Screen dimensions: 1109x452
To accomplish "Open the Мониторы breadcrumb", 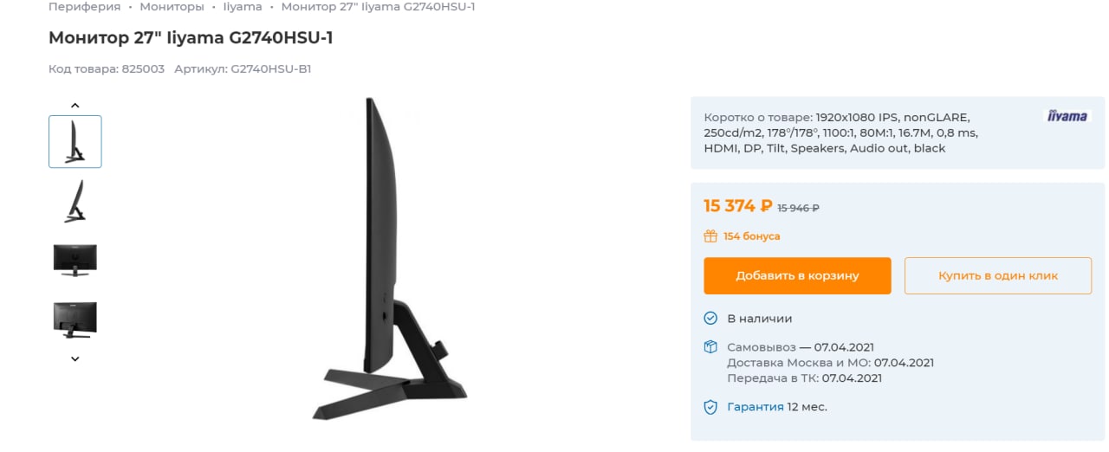I will [x=172, y=7].
